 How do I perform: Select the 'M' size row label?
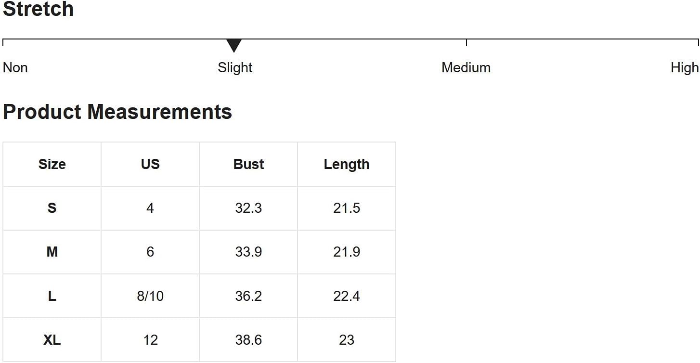tap(52, 252)
